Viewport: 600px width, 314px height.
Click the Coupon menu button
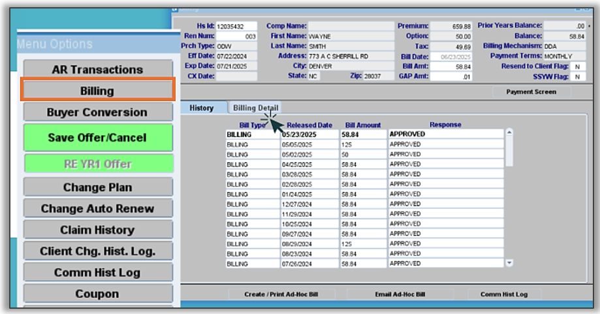97,294
